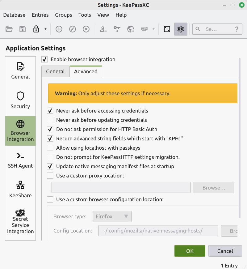Switch to the General tab
The height and width of the screenshot is (269, 247).
[55, 71]
